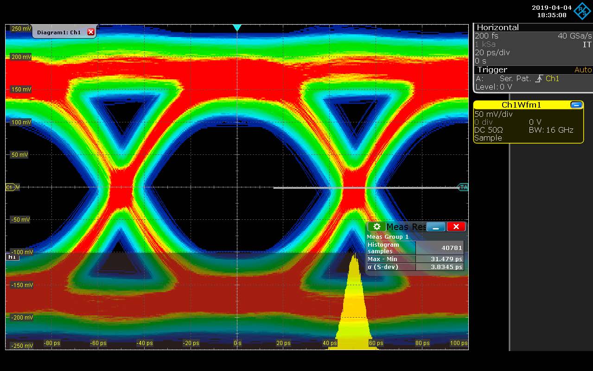Click the cyan trigger position marker

pyautogui.click(x=237, y=28)
